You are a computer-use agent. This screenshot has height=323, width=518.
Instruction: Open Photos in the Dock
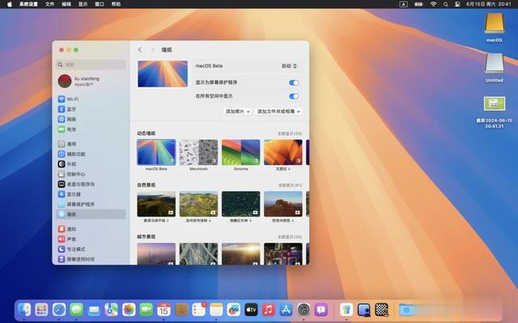coord(129,309)
